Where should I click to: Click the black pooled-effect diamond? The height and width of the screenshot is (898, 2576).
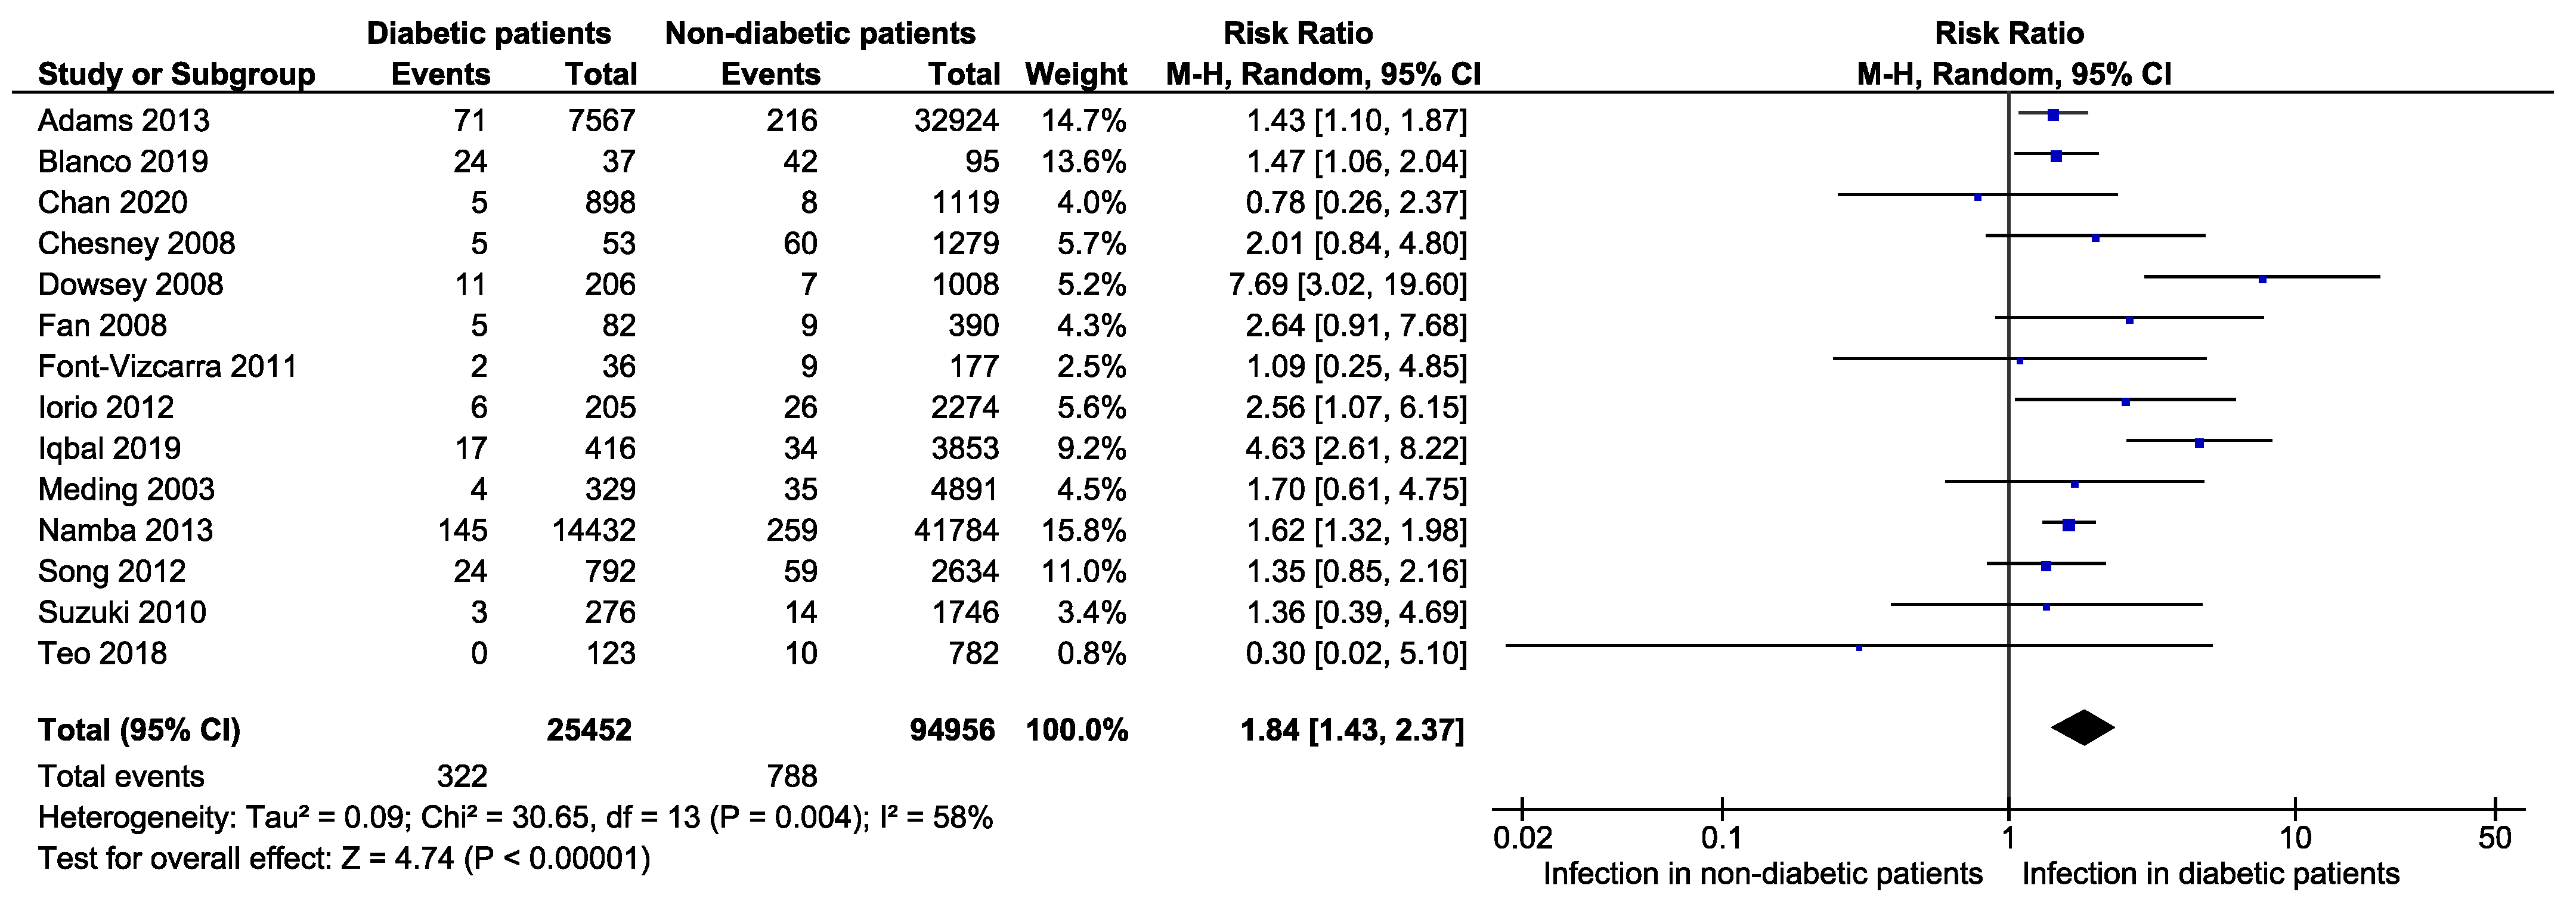tap(2083, 728)
